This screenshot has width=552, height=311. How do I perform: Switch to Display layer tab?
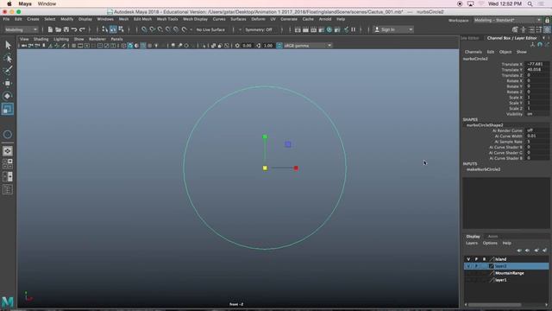pyautogui.click(x=474, y=236)
